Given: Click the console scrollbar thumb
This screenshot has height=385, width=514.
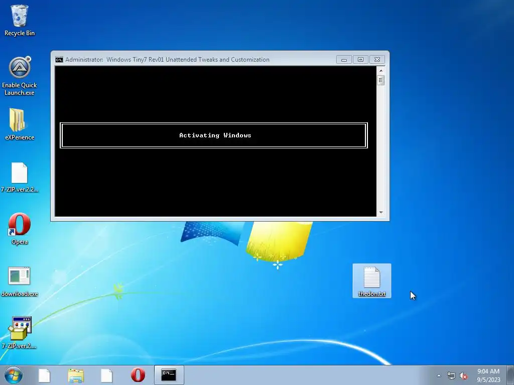Looking at the screenshot, I should point(380,80).
